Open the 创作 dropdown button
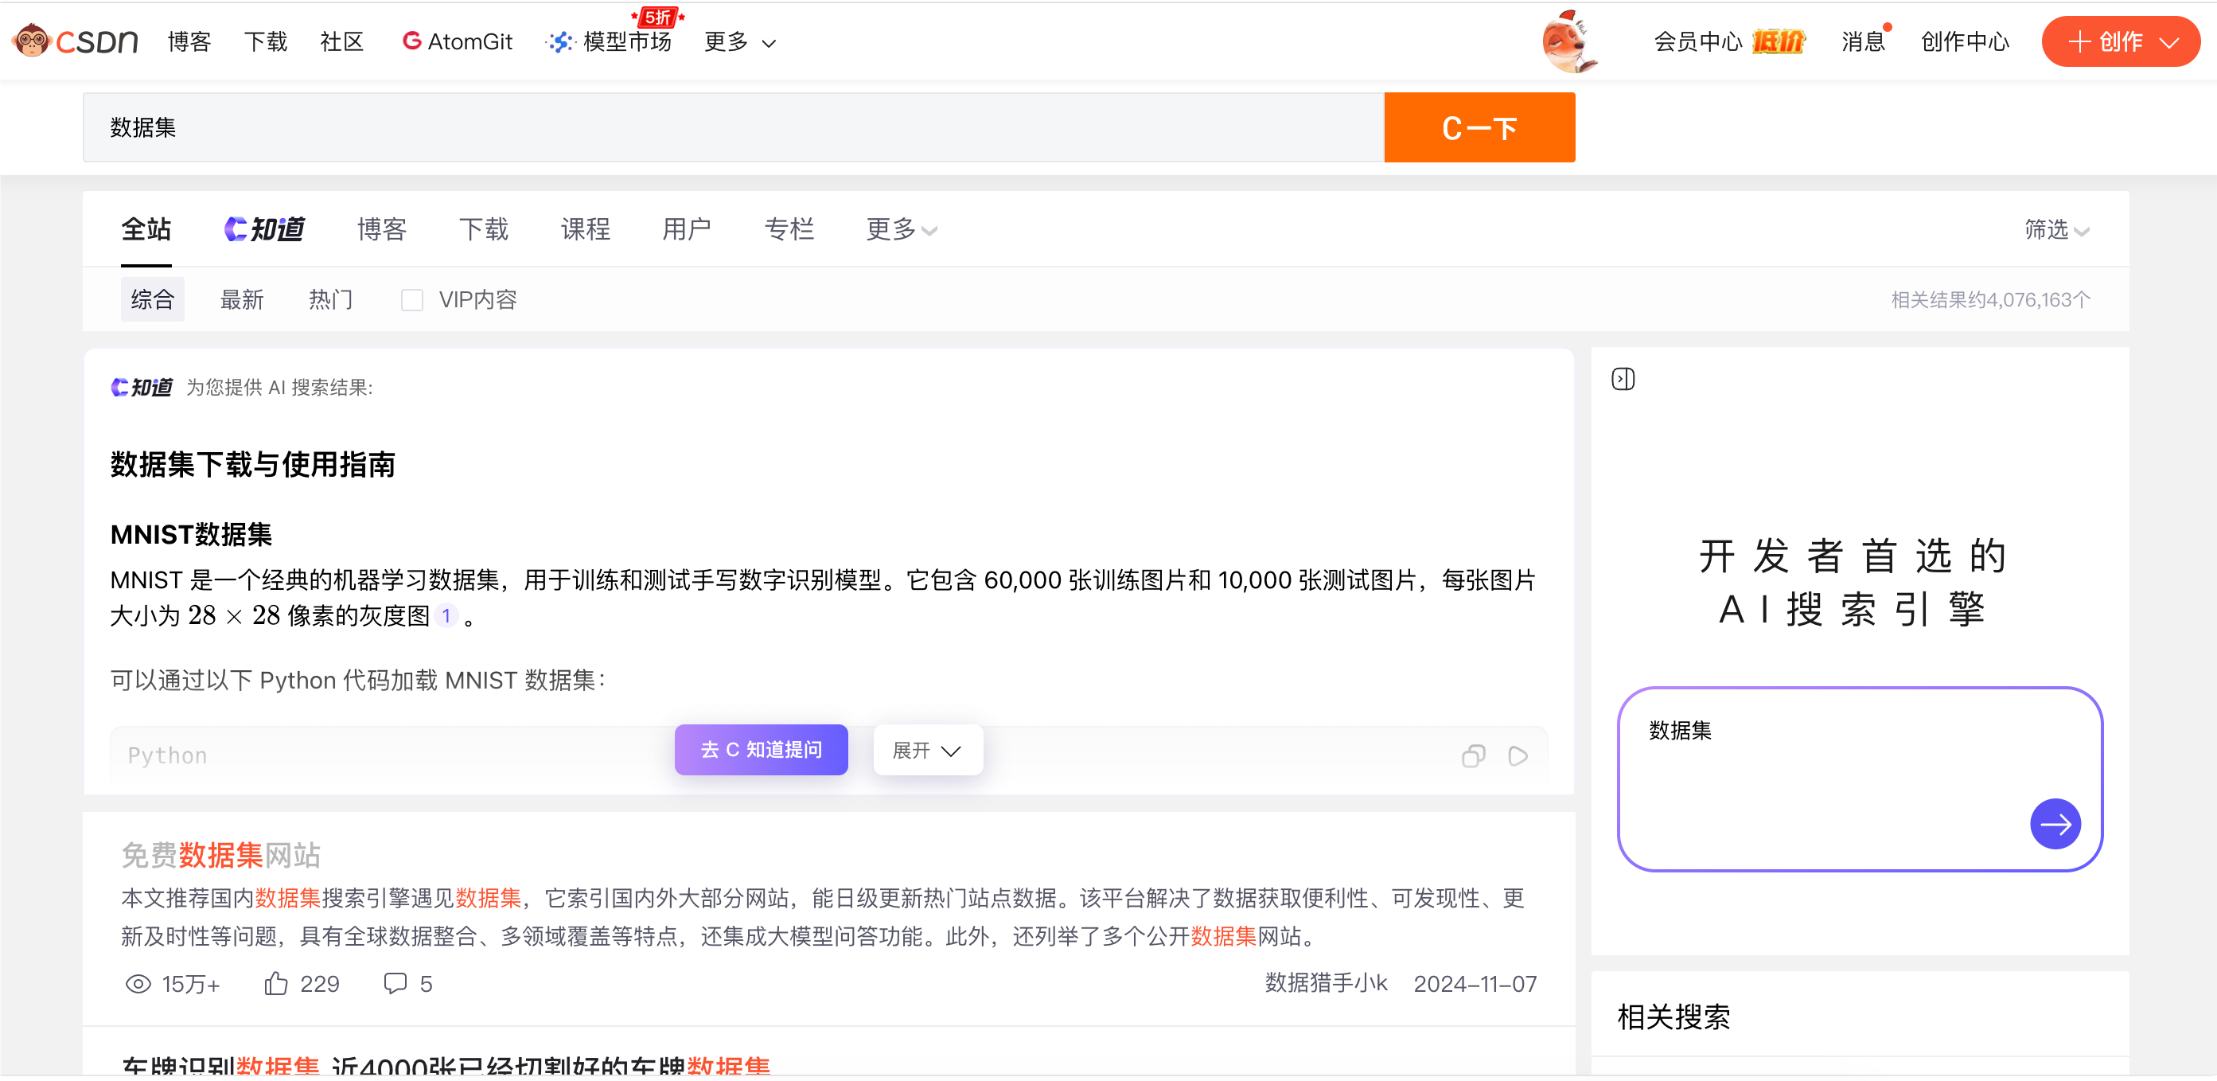This screenshot has height=1081, width=2217. tap(2121, 41)
